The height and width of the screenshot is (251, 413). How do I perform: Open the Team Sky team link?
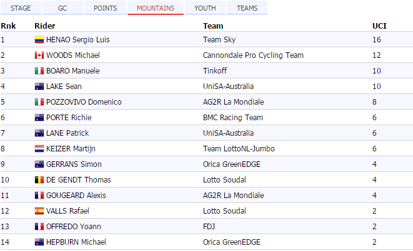[x=220, y=40]
